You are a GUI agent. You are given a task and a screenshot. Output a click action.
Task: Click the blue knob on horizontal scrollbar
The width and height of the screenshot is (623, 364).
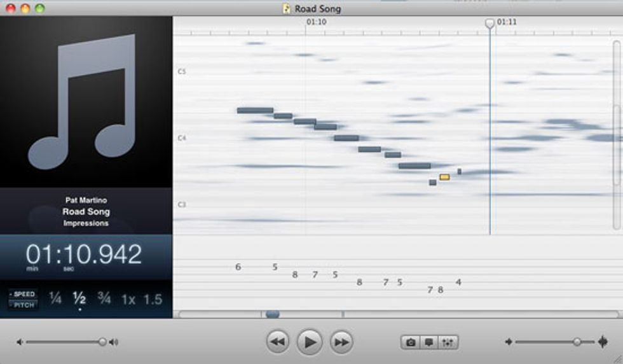coord(273,314)
